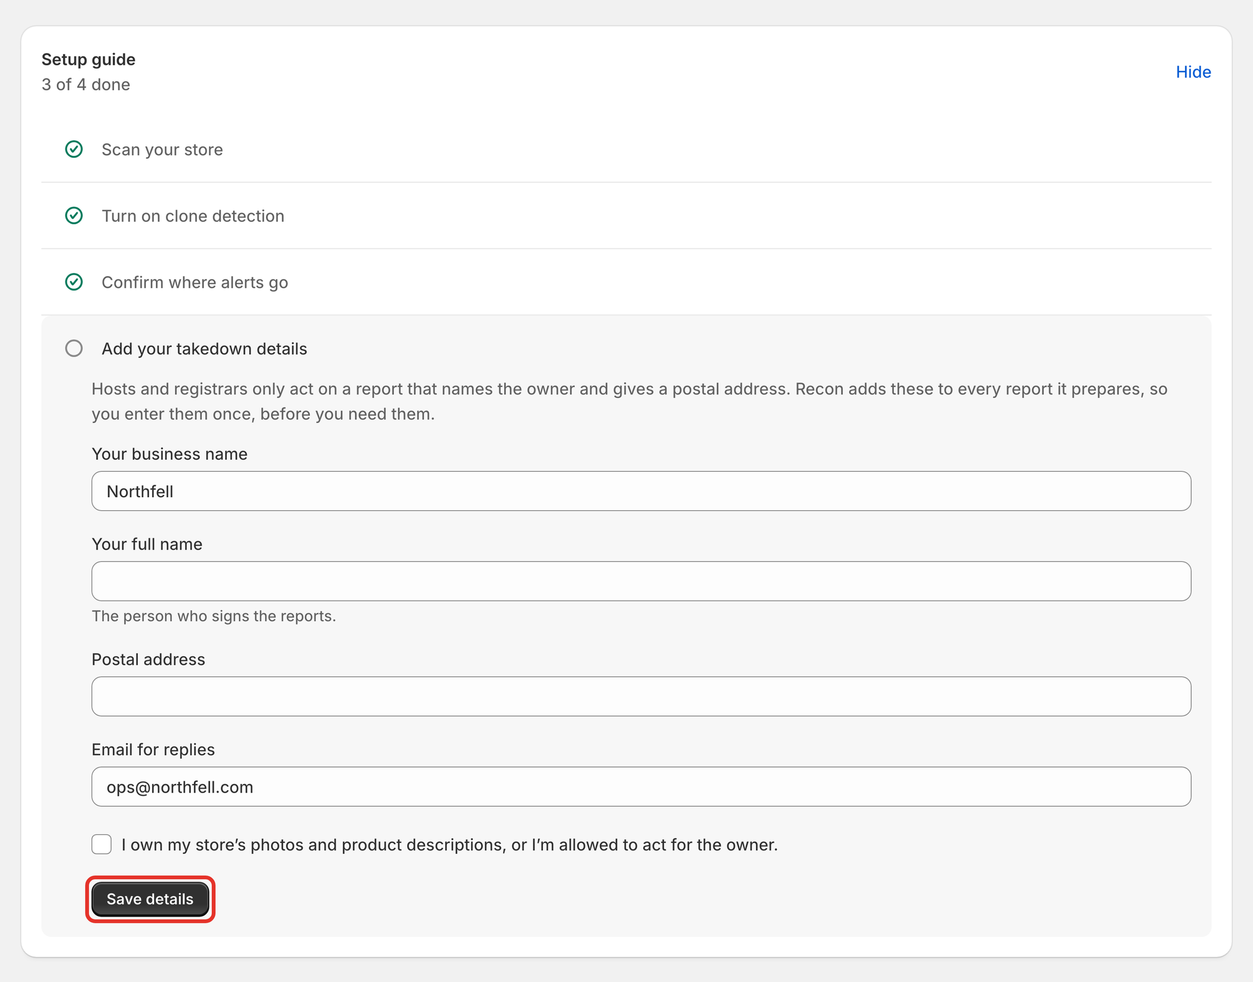Click the 'Postal address' label
The height and width of the screenshot is (982, 1253).
pyautogui.click(x=148, y=660)
